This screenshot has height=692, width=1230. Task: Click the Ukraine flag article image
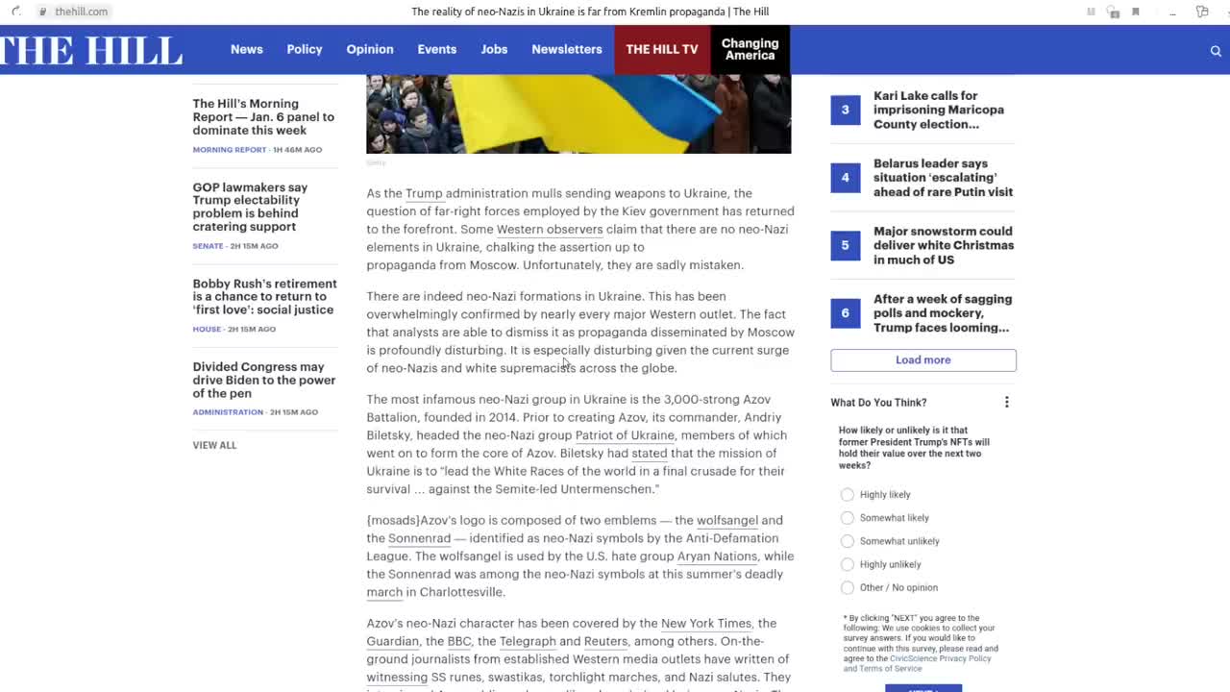pyautogui.click(x=578, y=113)
